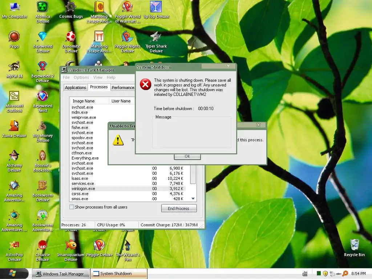372x279 pixels.
Task: Select the winlogon.exe process row
Action: point(128,189)
